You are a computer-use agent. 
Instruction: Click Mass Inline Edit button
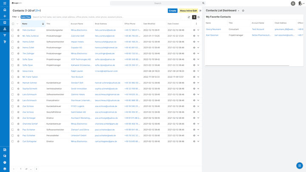click(x=188, y=11)
